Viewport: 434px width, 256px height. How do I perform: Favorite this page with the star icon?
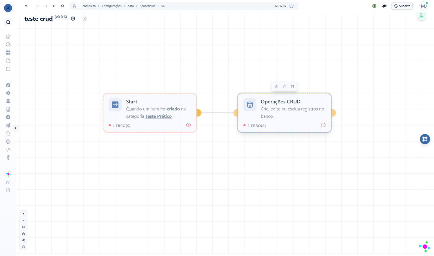[x=292, y=6]
